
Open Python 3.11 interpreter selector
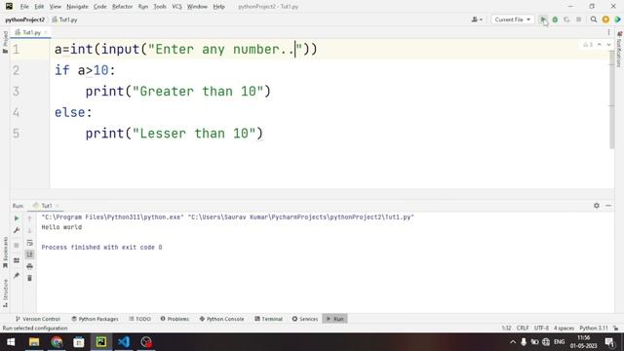pyautogui.click(x=594, y=328)
